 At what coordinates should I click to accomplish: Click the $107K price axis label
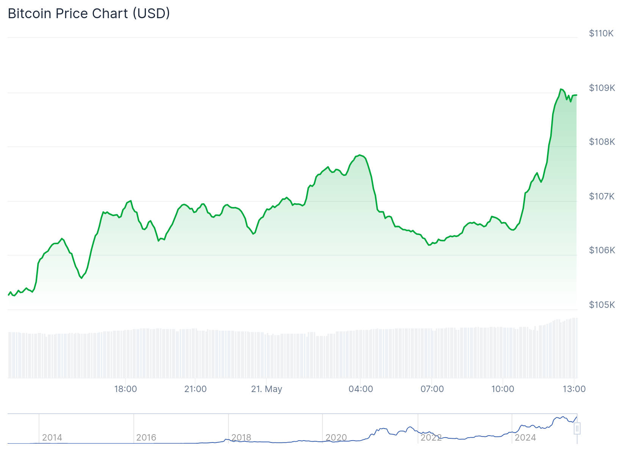[x=601, y=196]
